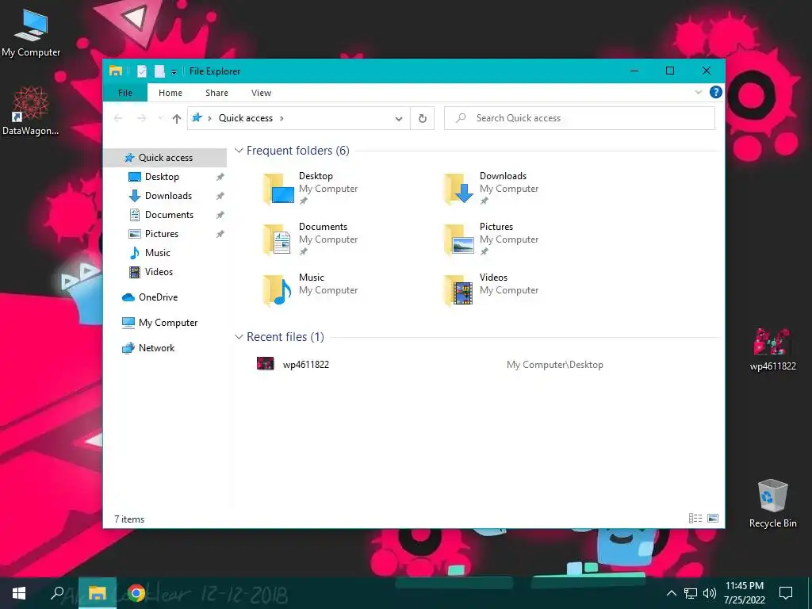The height and width of the screenshot is (609, 812).
Task: Select Documents in navigation pane
Action: pyautogui.click(x=169, y=214)
